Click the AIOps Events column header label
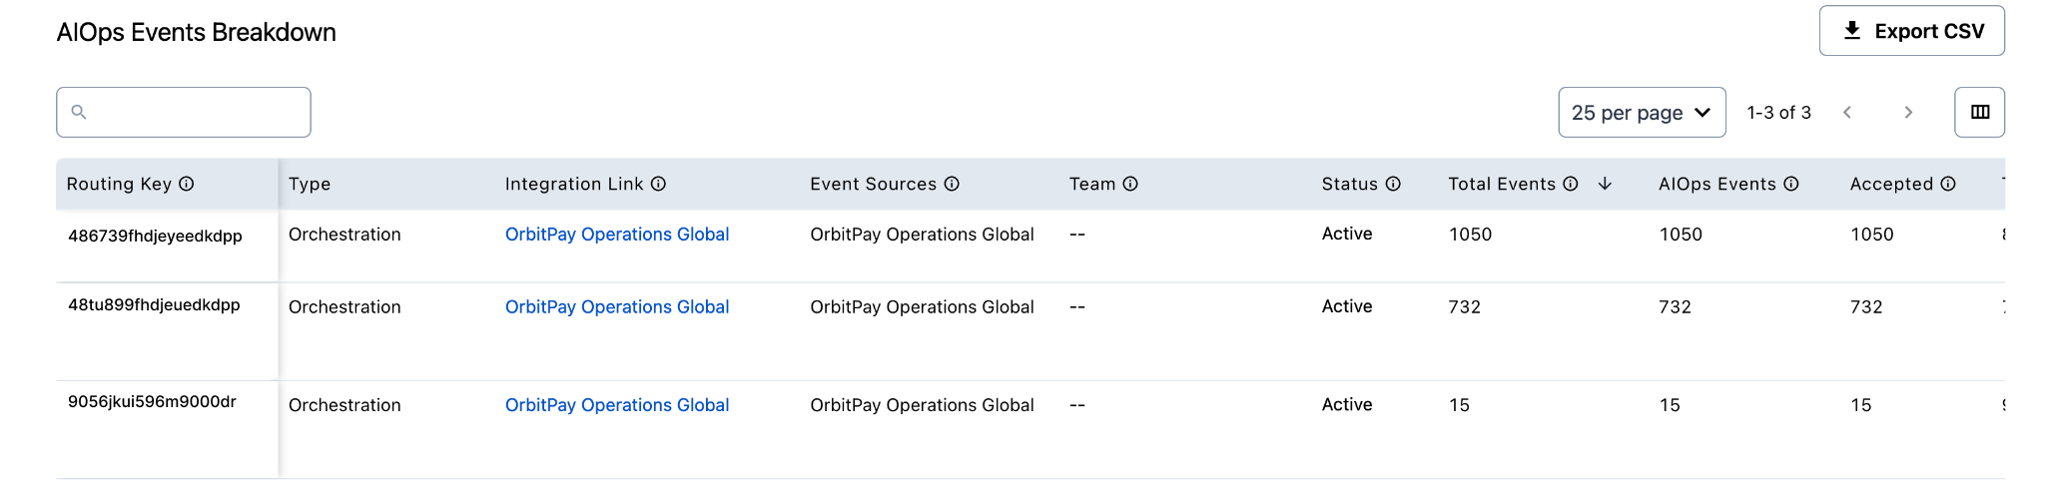The width and height of the screenshot is (2045, 483). tap(1717, 184)
